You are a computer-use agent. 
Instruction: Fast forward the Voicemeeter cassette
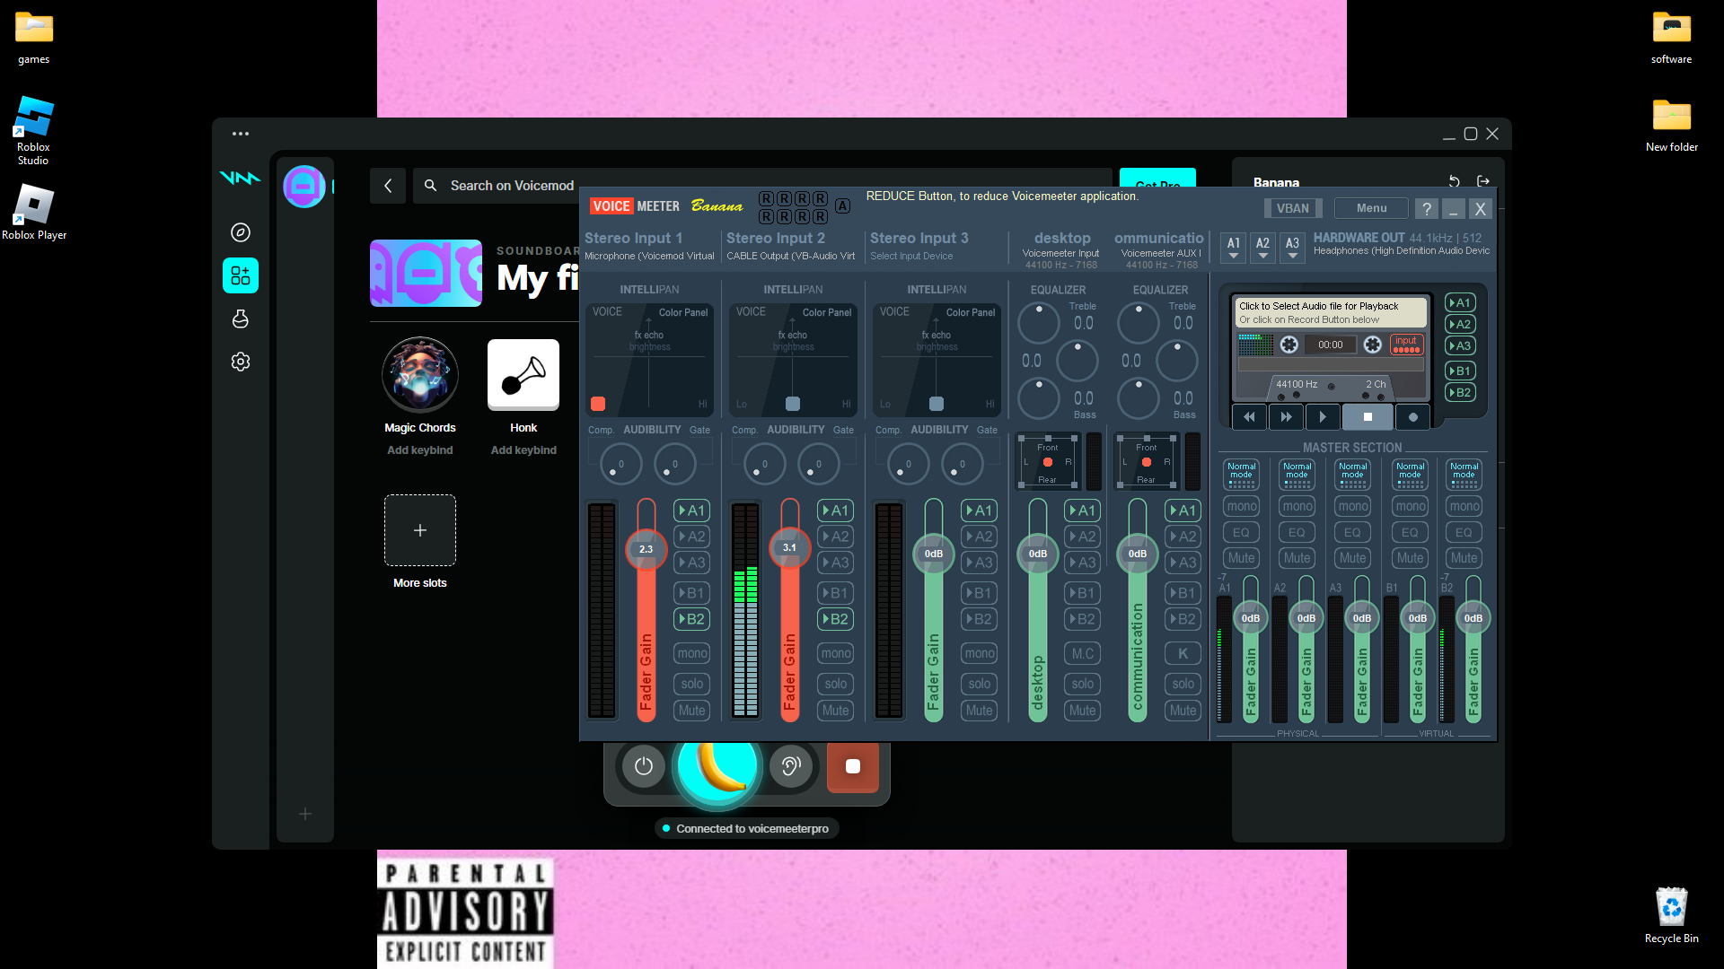tap(1286, 417)
